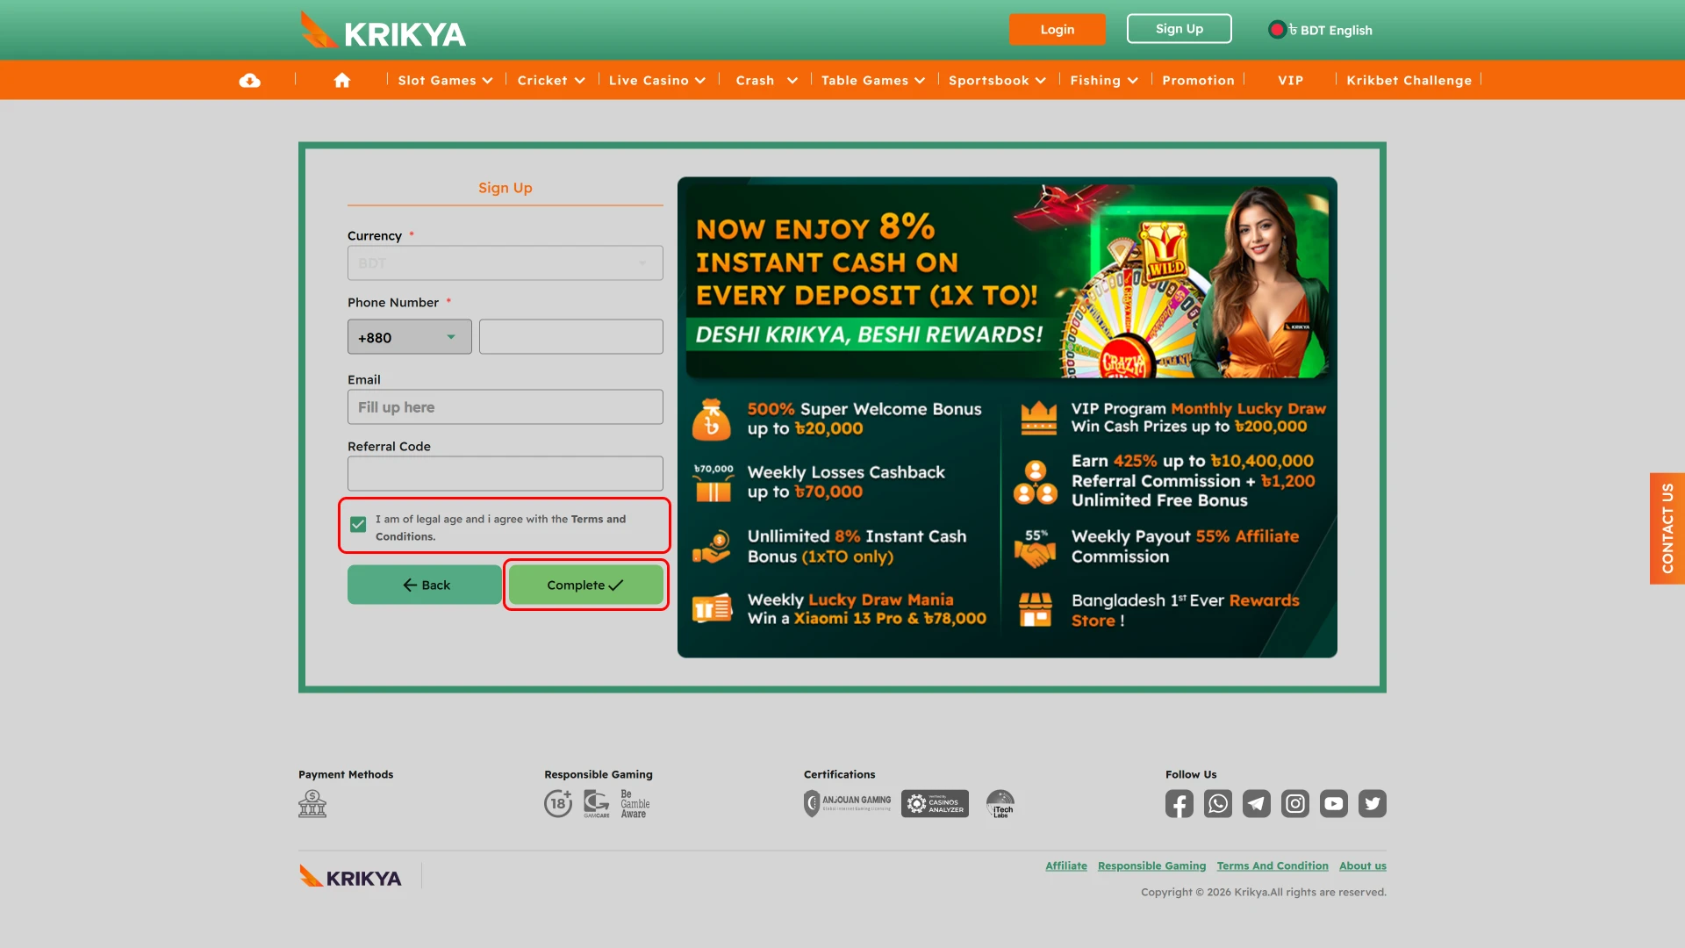Click the Referral Code input field

[x=505, y=473]
